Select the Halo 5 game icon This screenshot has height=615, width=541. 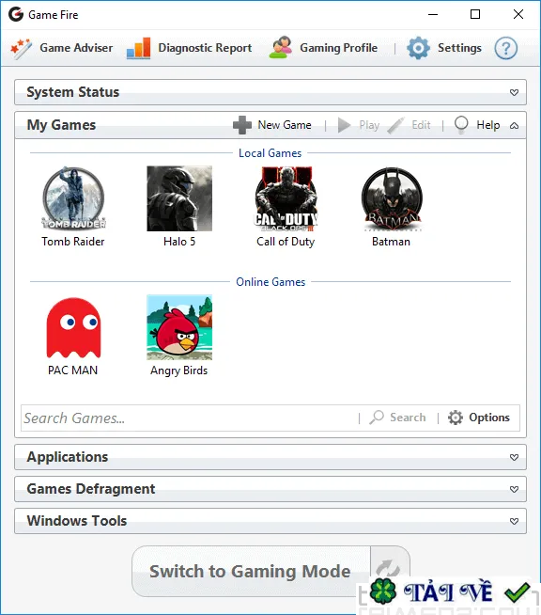click(179, 198)
